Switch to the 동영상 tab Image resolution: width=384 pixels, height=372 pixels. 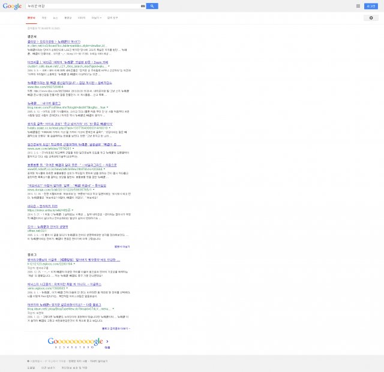point(68,18)
